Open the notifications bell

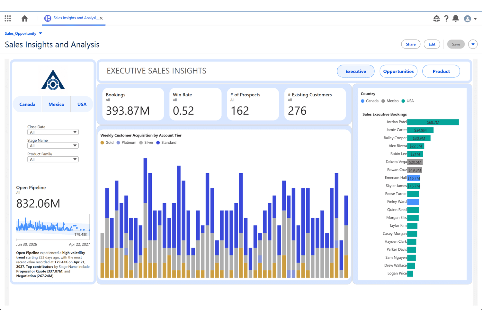coord(456,18)
